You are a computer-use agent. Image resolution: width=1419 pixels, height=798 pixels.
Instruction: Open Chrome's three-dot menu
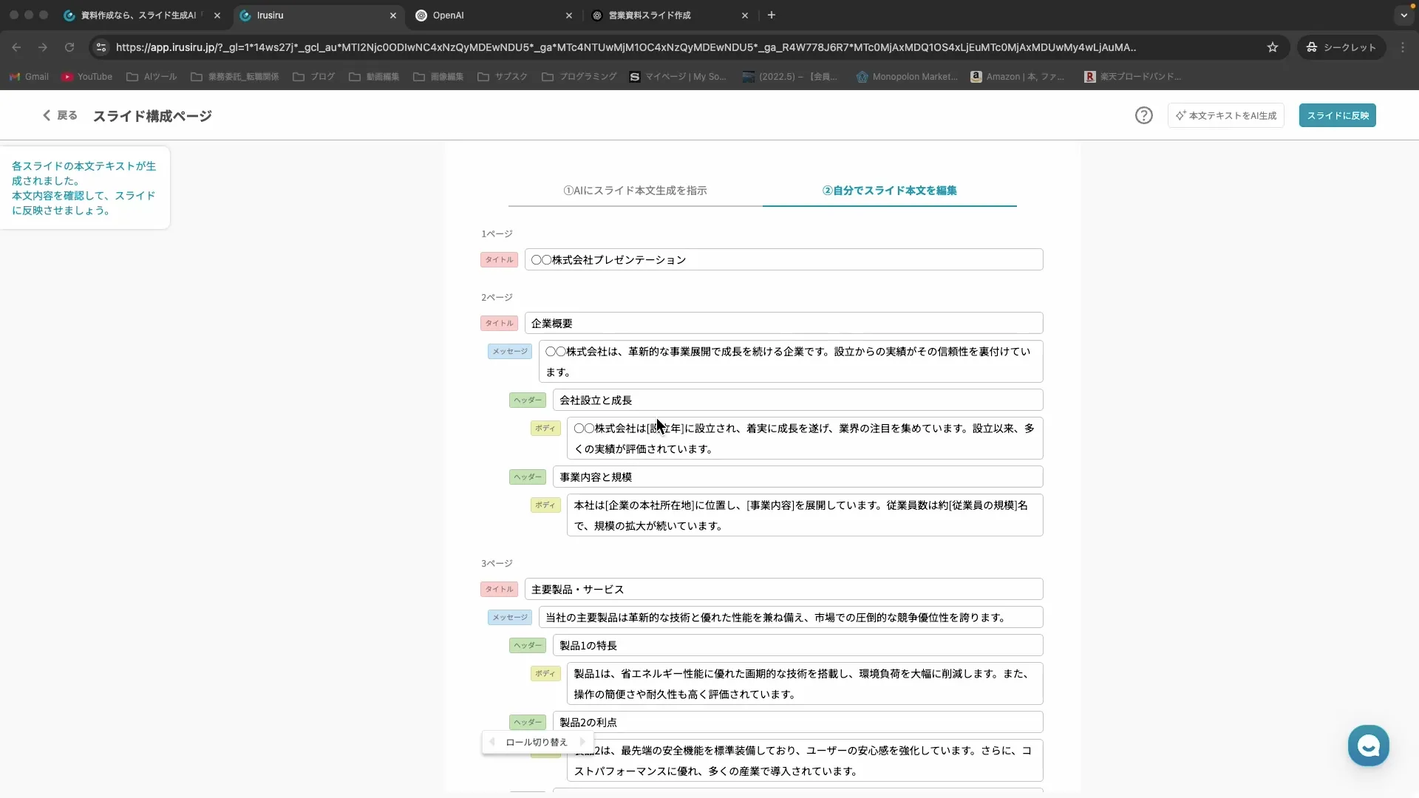(1403, 47)
